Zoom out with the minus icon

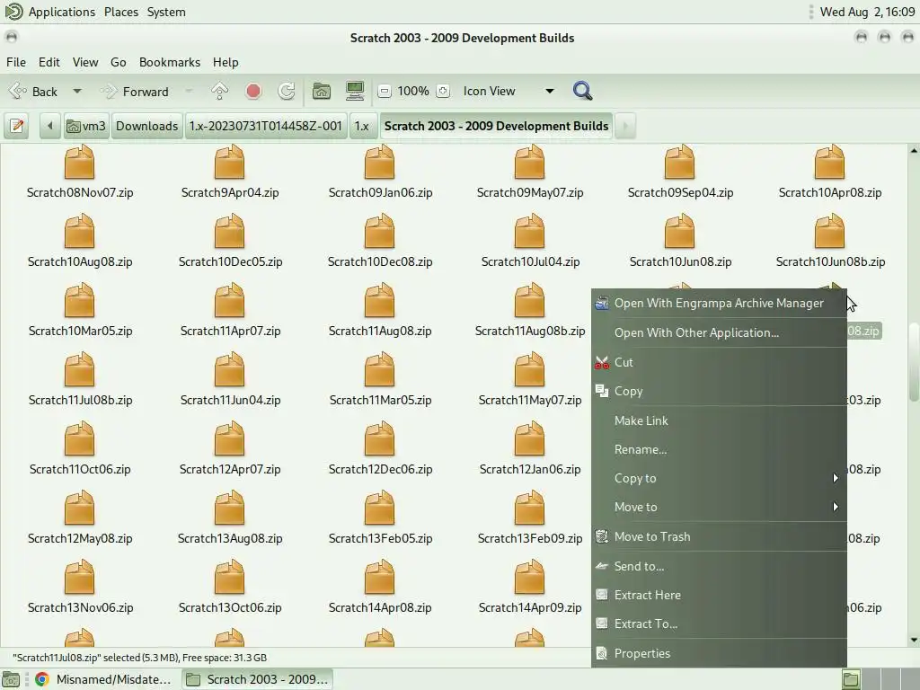(385, 92)
